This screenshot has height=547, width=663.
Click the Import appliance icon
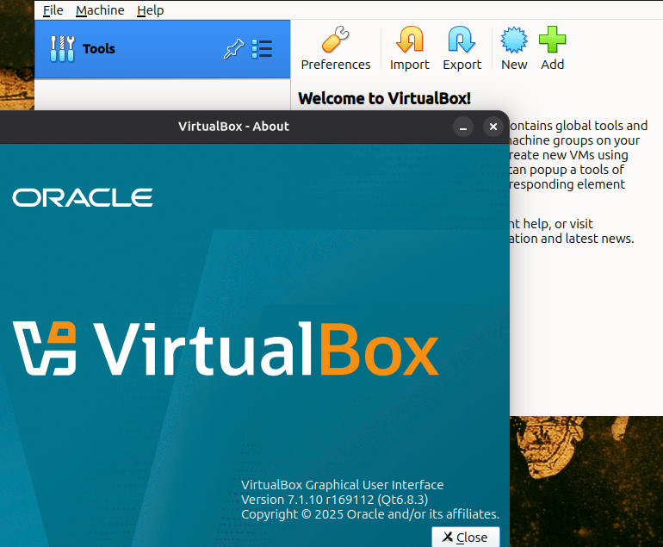pyautogui.click(x=409, y=48)
